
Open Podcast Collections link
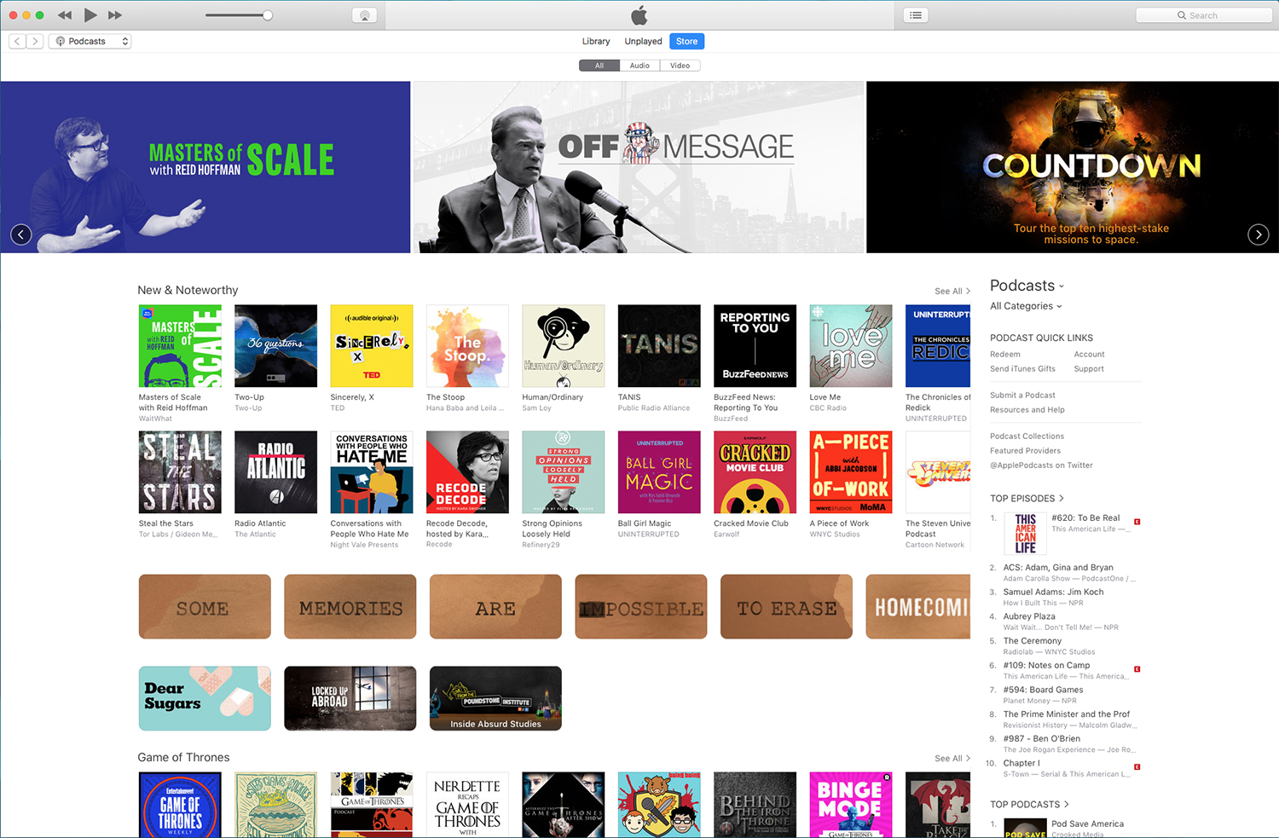(1027, 436)
